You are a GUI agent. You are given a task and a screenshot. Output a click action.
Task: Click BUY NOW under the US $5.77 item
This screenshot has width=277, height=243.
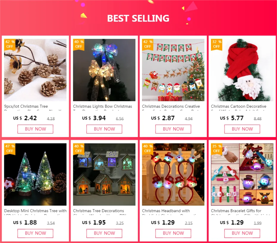(242, 129)
